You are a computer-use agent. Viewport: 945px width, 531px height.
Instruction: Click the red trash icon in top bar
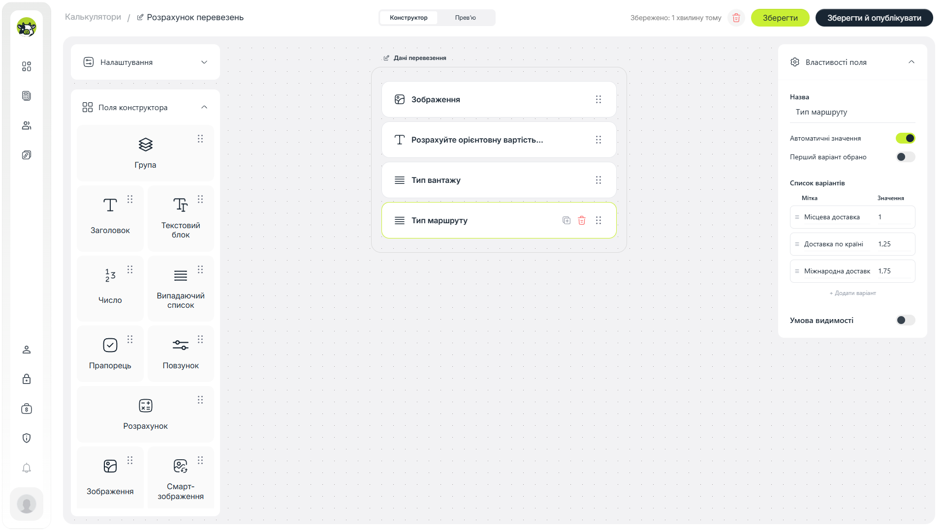[x=736, y=18]
